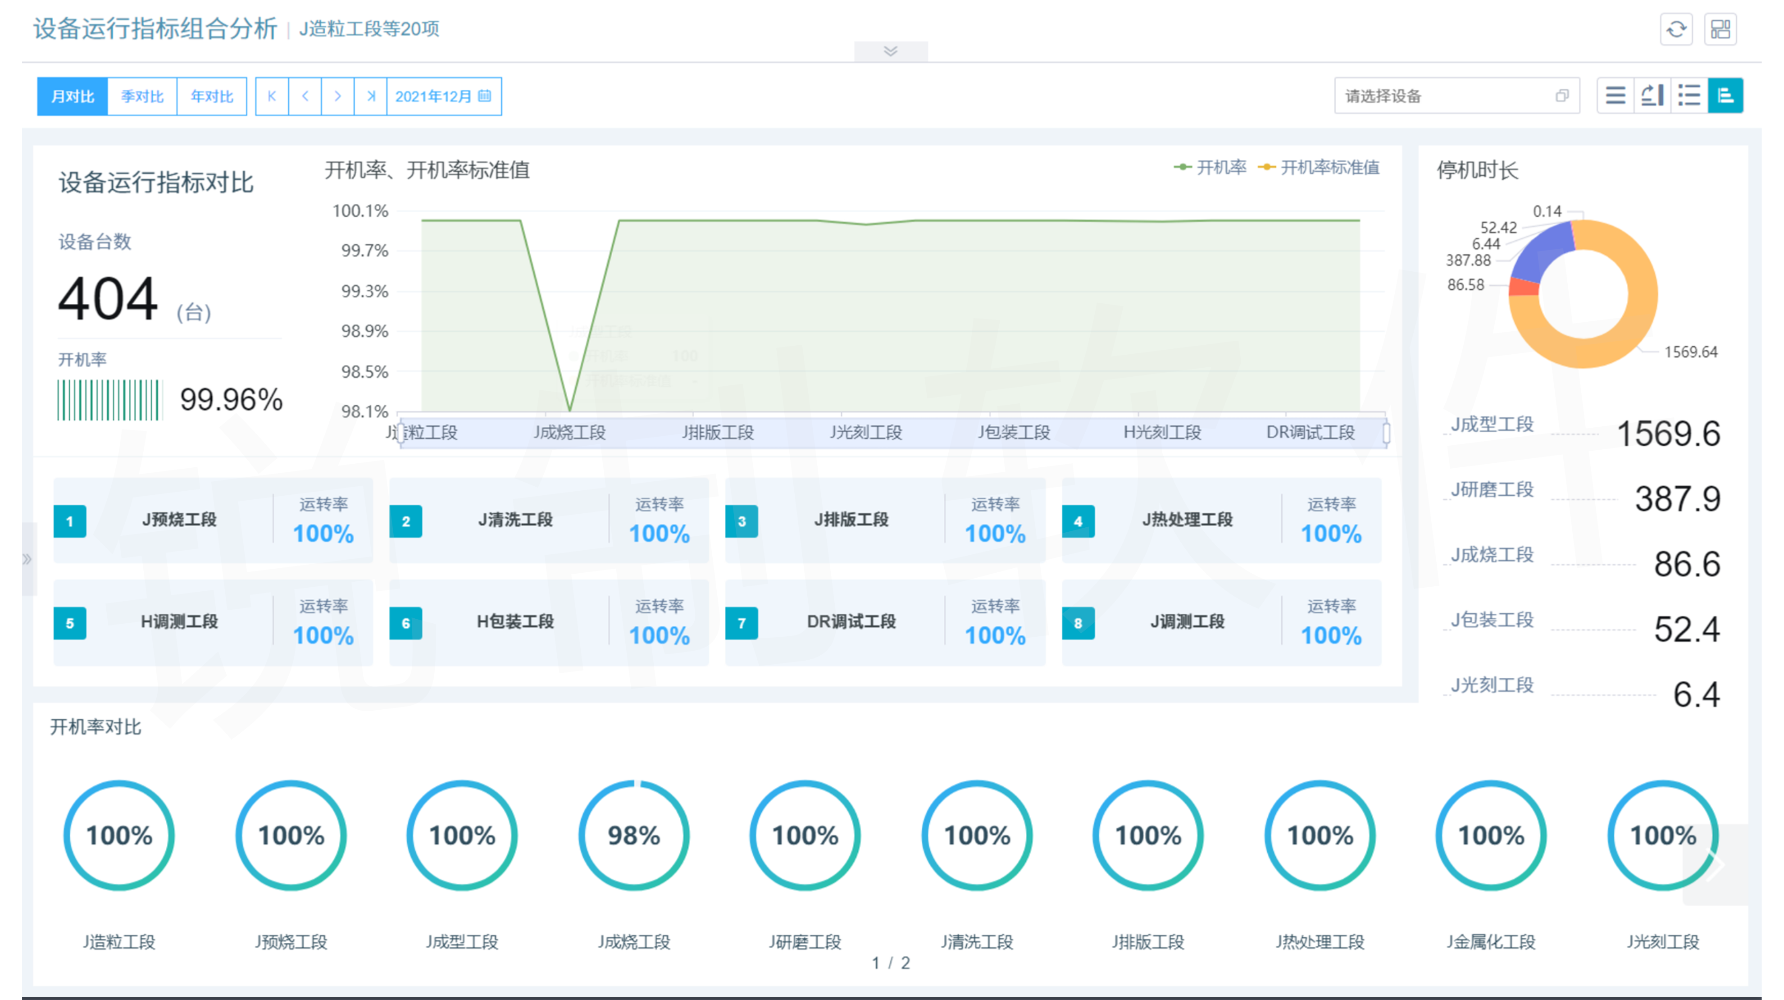This screenshot has height=1000, width=1784.
Task: Go to previous month arrow
Action: pyautogui.click(x=305, y=96)
